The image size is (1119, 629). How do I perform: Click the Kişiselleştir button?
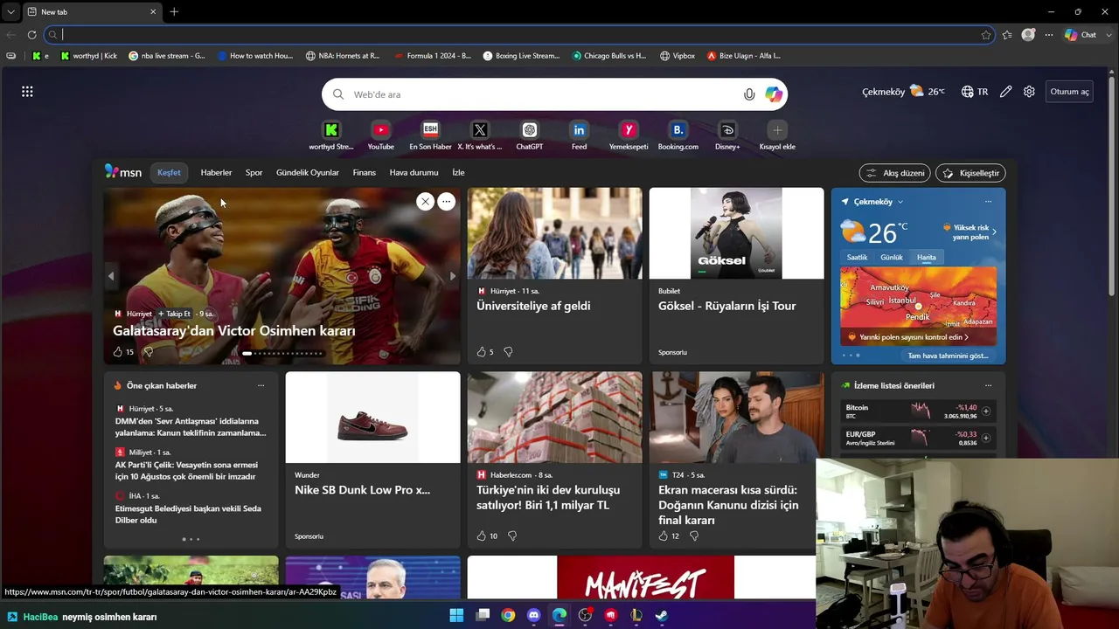[970, 173]
